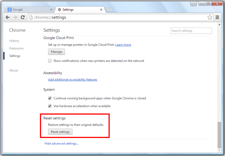Click the System section heading

click(49, 90)
